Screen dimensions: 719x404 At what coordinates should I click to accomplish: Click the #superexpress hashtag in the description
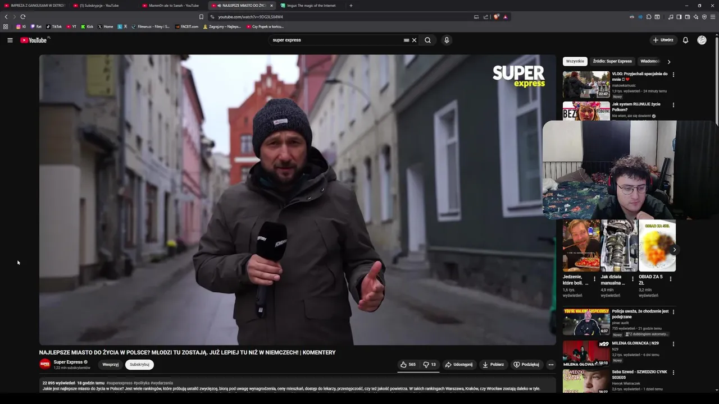tap(120, 383)
